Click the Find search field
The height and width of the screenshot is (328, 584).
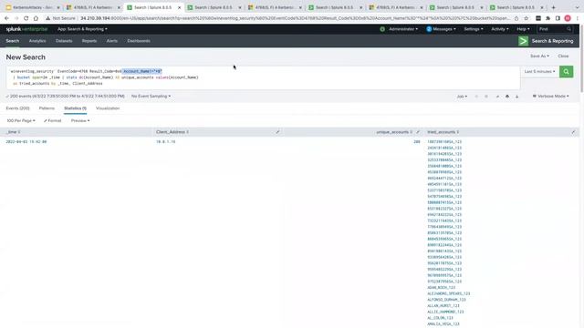pos(555,29)
